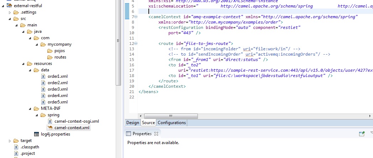The image size is (373, 158).
Task: Expand the .settings folder
Action: [10, 12]
